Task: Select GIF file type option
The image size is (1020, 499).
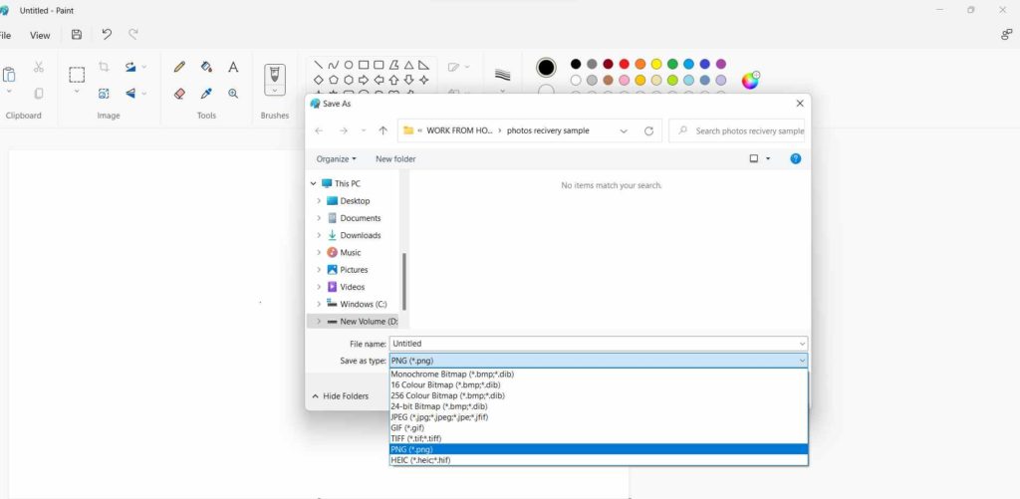Action: click(x=599, y=428)
